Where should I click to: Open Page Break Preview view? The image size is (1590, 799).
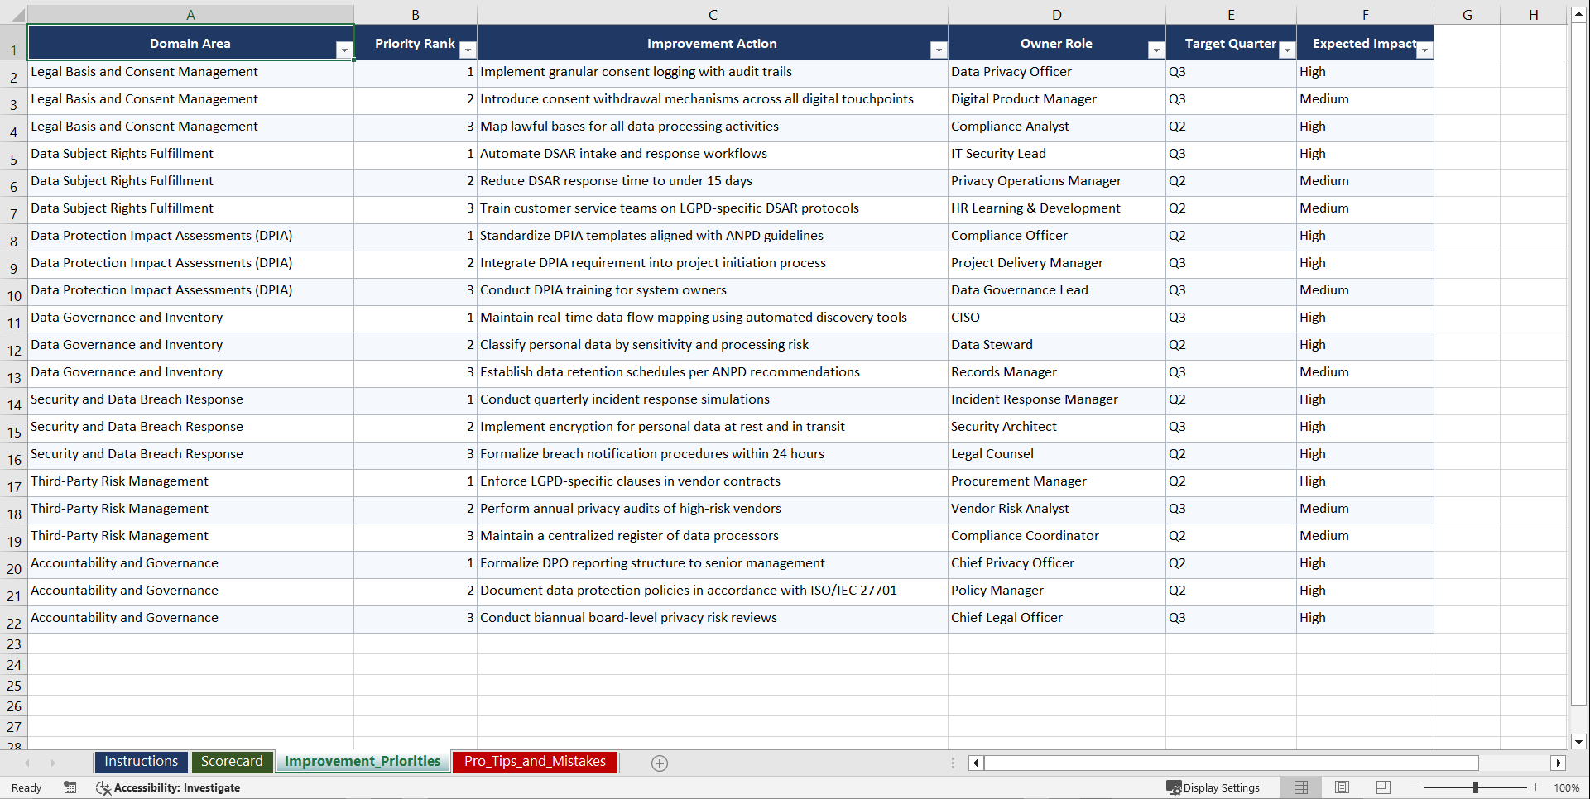click(x=1382, y=787)
